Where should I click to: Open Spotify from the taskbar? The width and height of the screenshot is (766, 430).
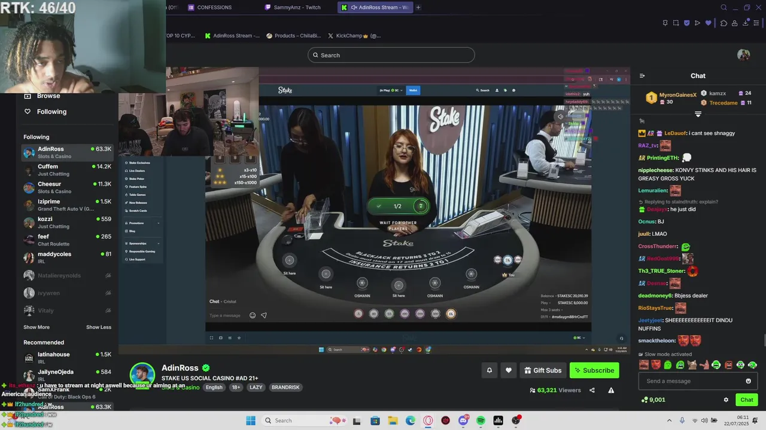pyautogui.click(x=481, y=420)
